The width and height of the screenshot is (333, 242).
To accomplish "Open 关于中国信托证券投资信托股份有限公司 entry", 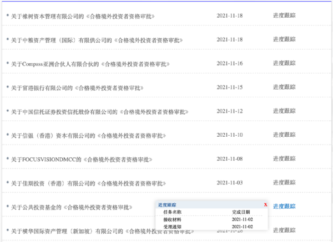I will point(99,112).
